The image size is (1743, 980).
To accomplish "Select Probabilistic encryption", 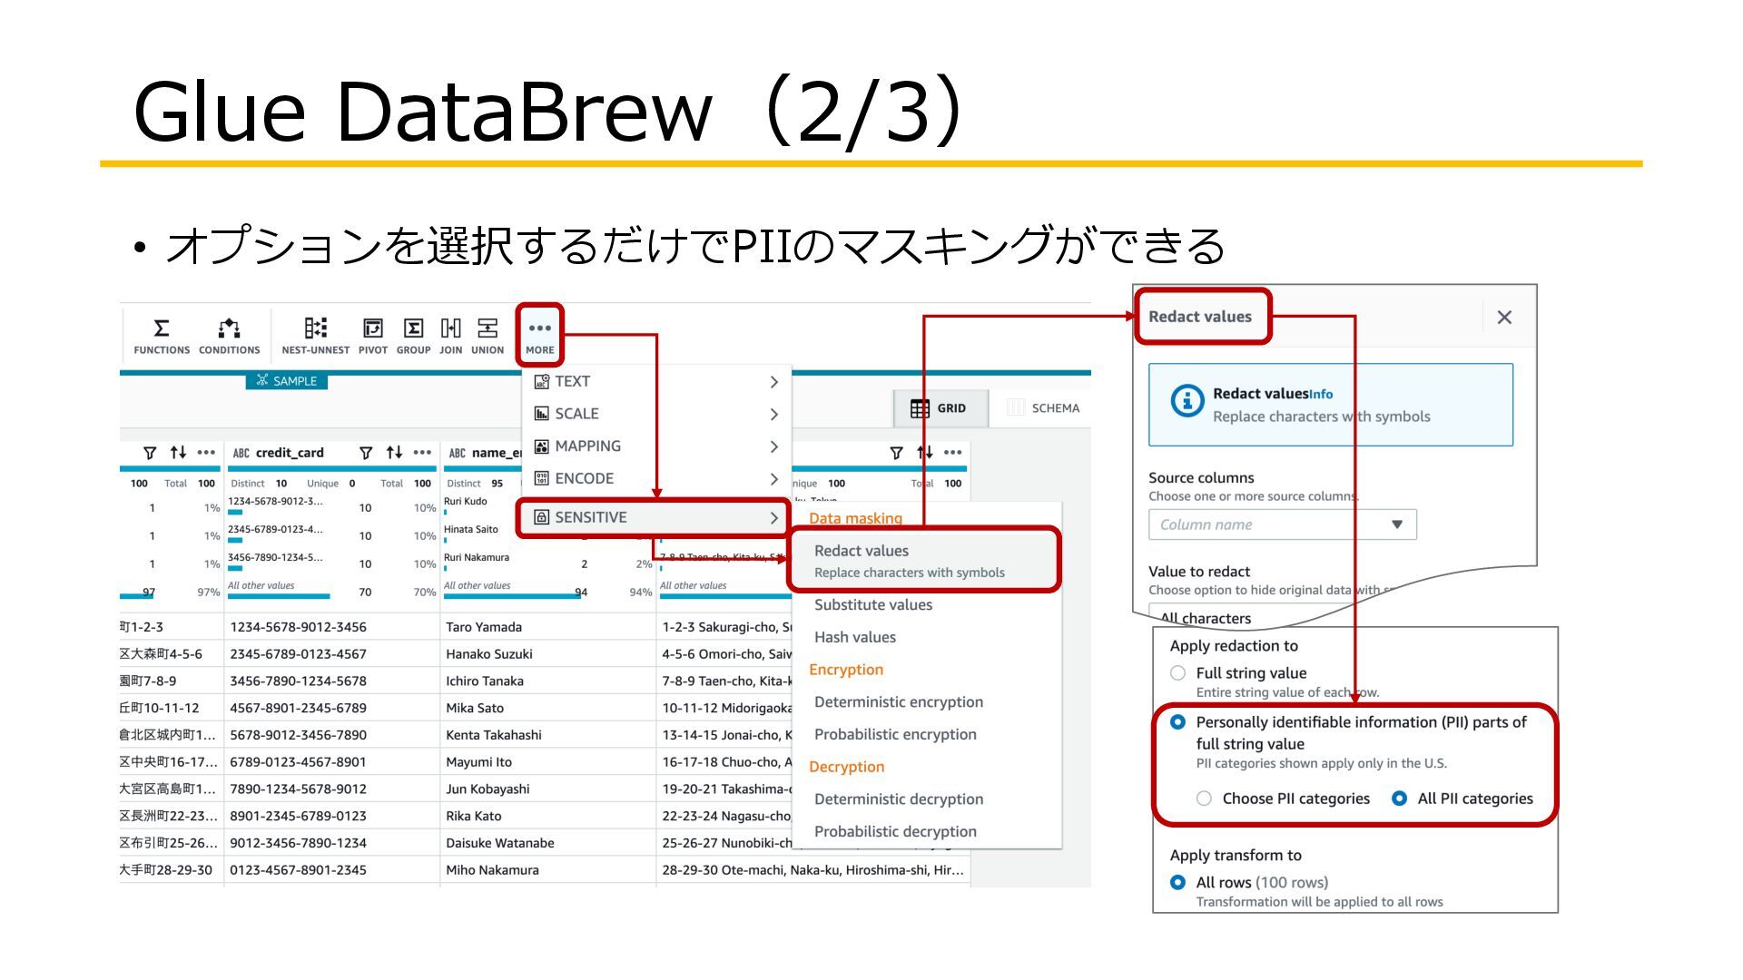I will tap(895, 735).
